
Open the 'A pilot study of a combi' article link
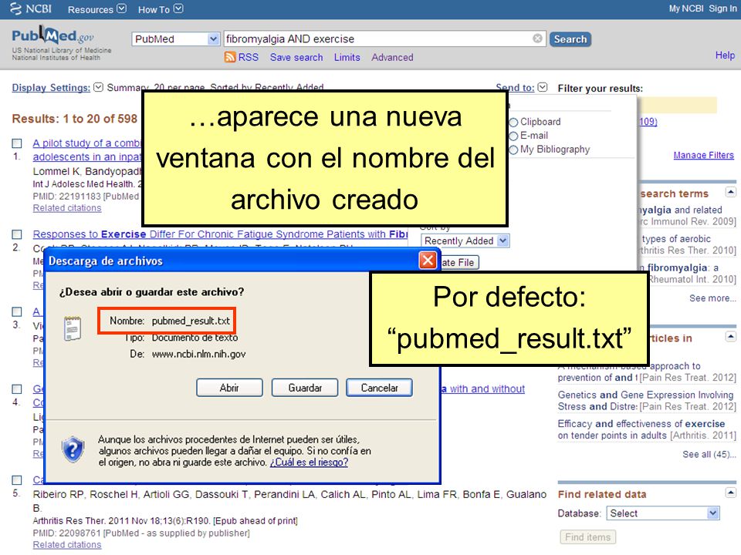click(x=87, y=143)
